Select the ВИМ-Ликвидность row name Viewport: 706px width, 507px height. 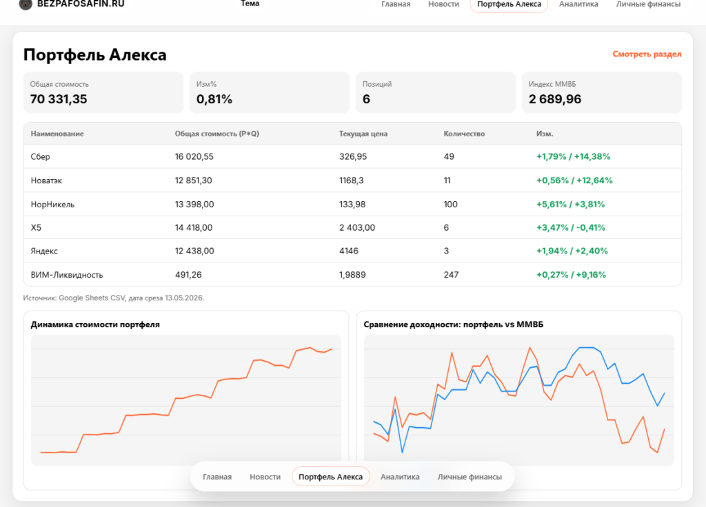pos(67,275)
